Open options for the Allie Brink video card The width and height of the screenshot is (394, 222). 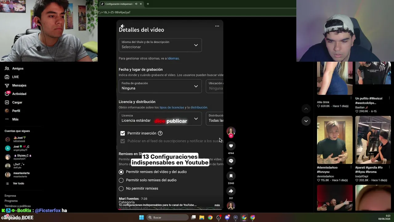click(x=351, y=98)
